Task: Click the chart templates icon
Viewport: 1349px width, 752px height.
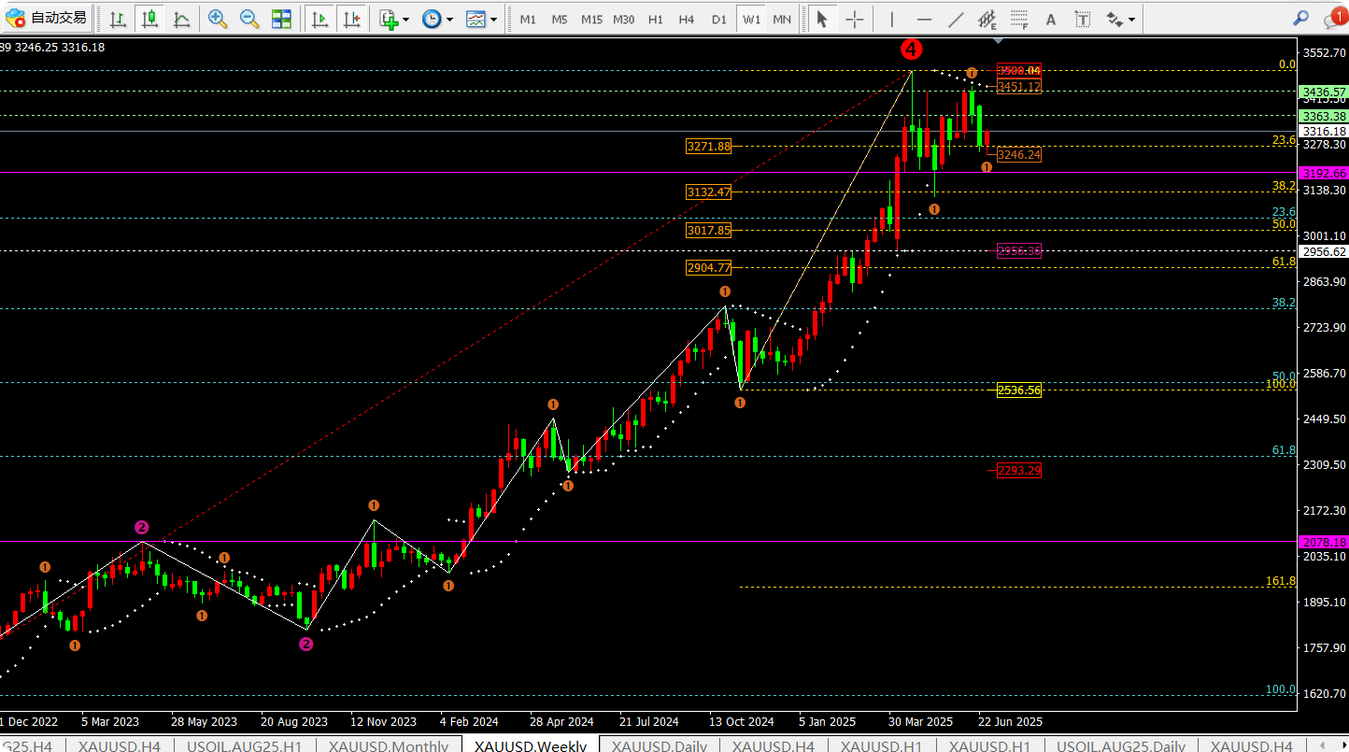Action: [x=475, y=19]
